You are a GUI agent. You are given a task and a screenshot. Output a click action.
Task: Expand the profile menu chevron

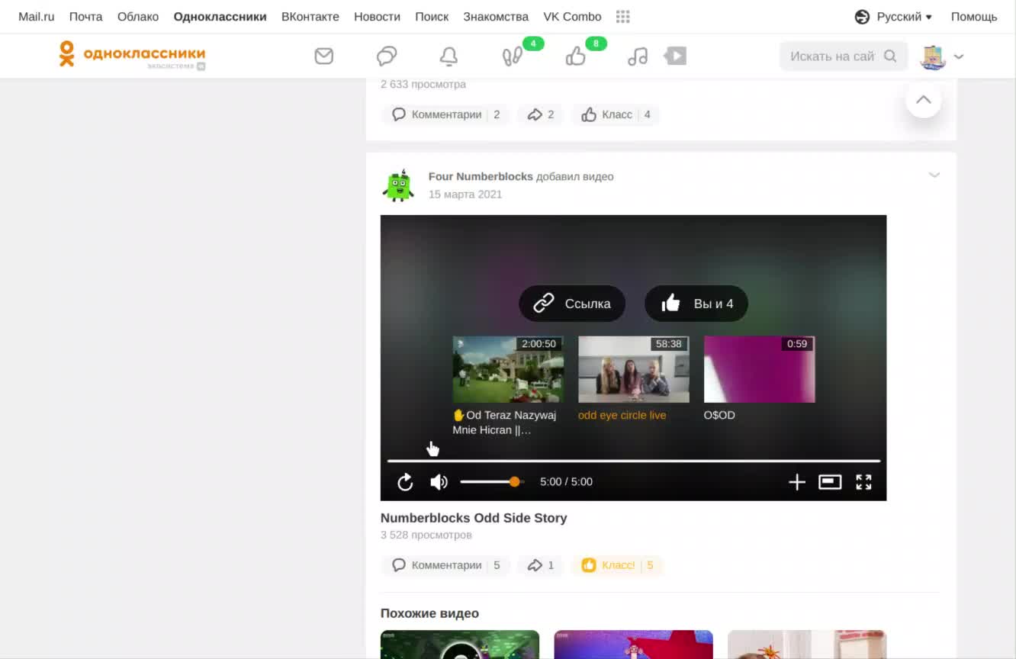(x=959, y=56)
